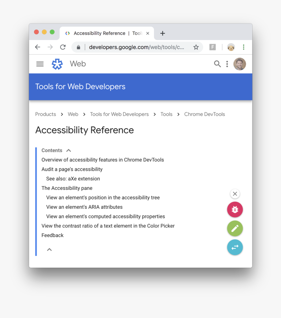Screen dimensions: 281x318
Task: Jump to The Accessibility pane section
Action: pos(67,188)
